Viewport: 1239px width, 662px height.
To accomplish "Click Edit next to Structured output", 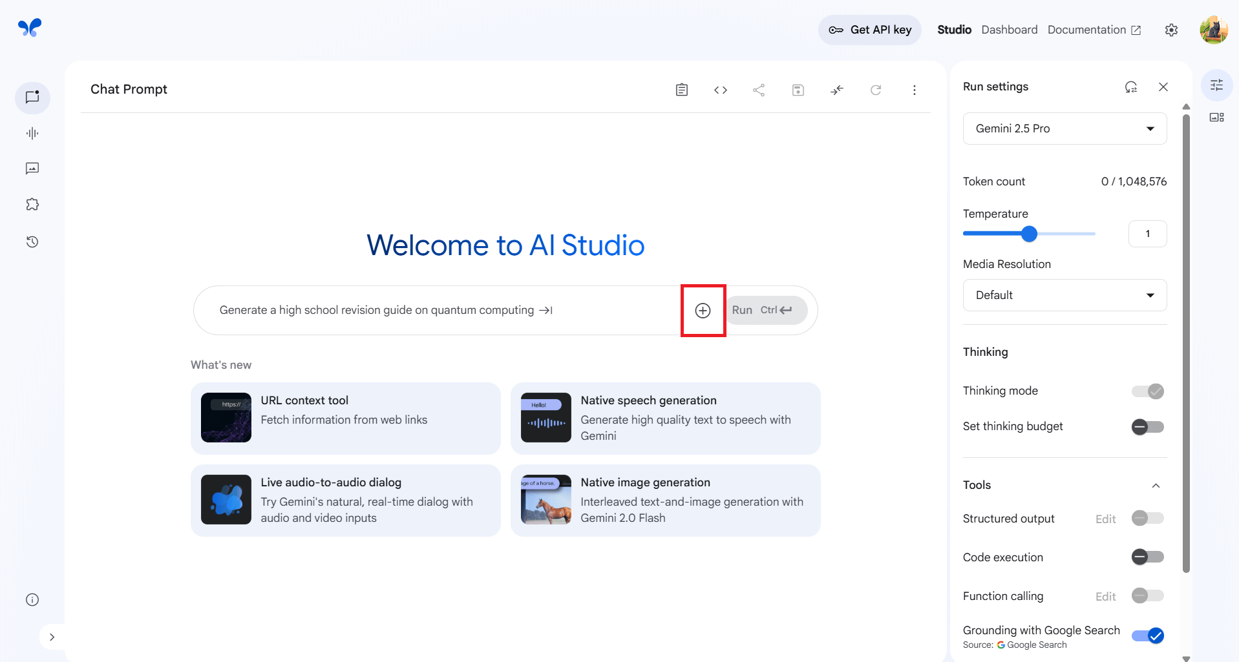I will tap(1105, 519).
